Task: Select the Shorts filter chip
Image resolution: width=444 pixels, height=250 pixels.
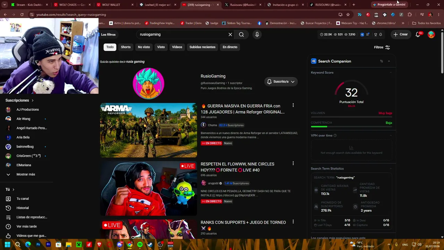Action: (x=126, y=47)
